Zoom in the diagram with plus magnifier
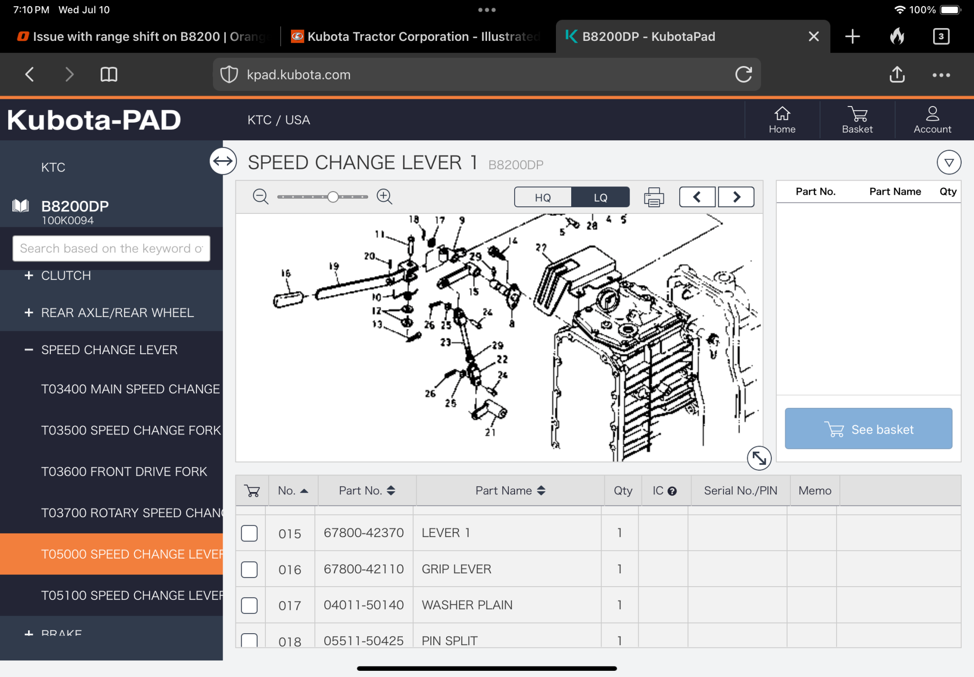 coord(384,196)
